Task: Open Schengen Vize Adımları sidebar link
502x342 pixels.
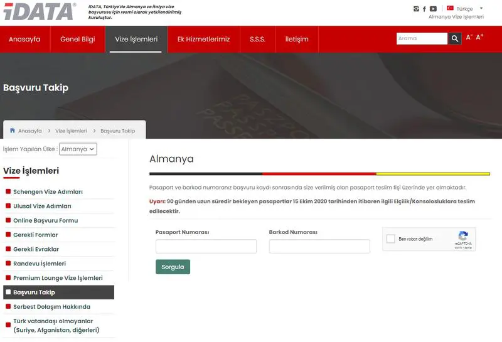Action: tap(48, 192)
